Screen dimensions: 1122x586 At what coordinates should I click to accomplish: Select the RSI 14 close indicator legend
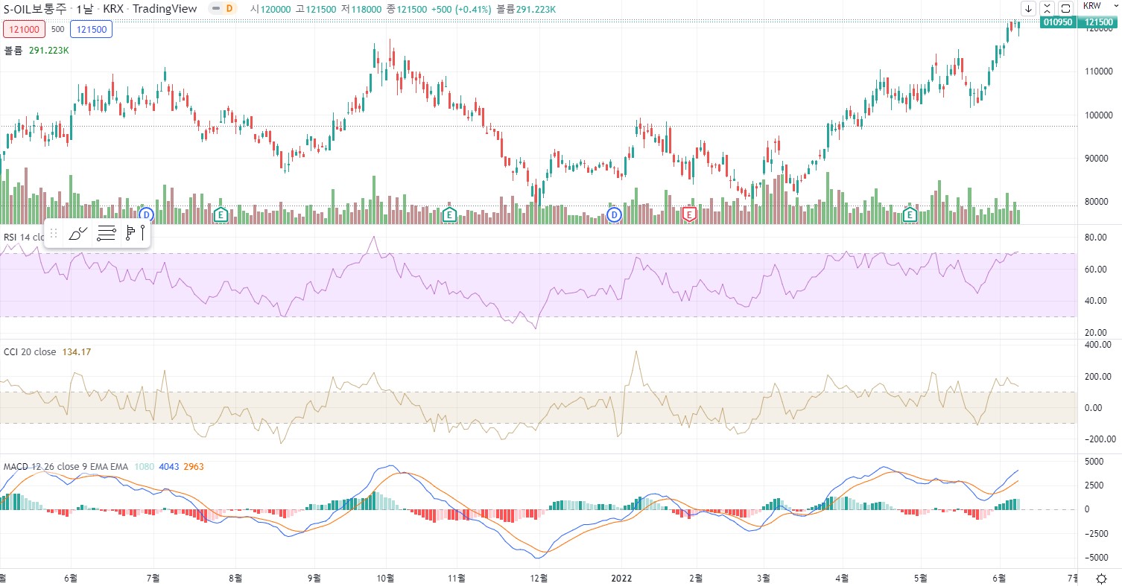click(24, 237)
